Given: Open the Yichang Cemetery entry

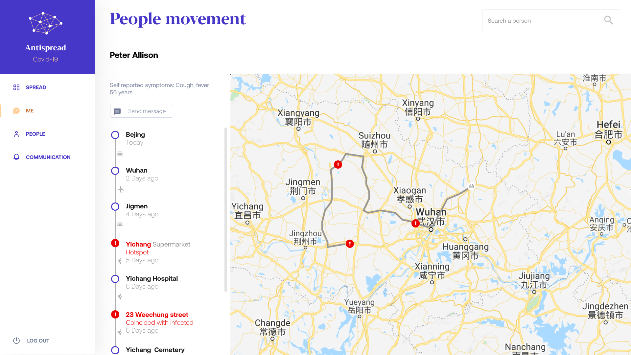Looking at the screenshot, I should [x=155, y=350].
